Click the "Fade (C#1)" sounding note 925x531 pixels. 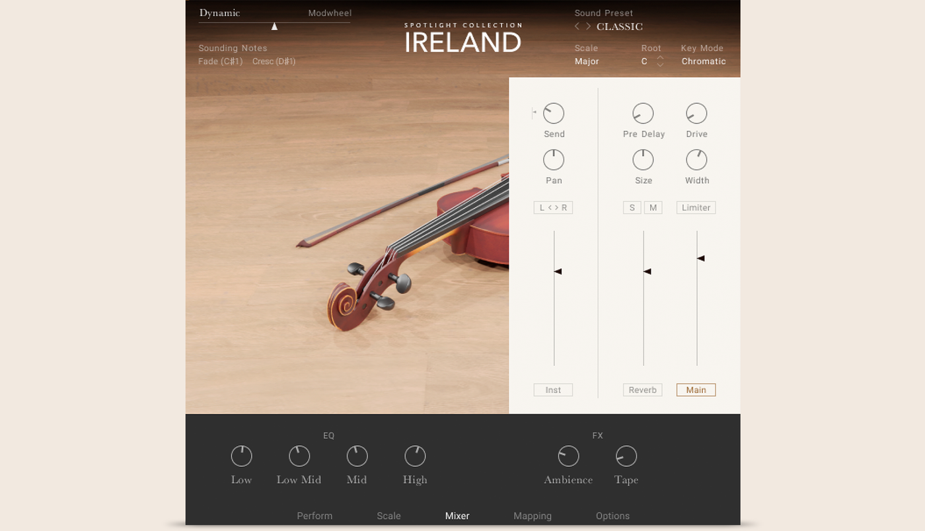(x=221, y=61)
